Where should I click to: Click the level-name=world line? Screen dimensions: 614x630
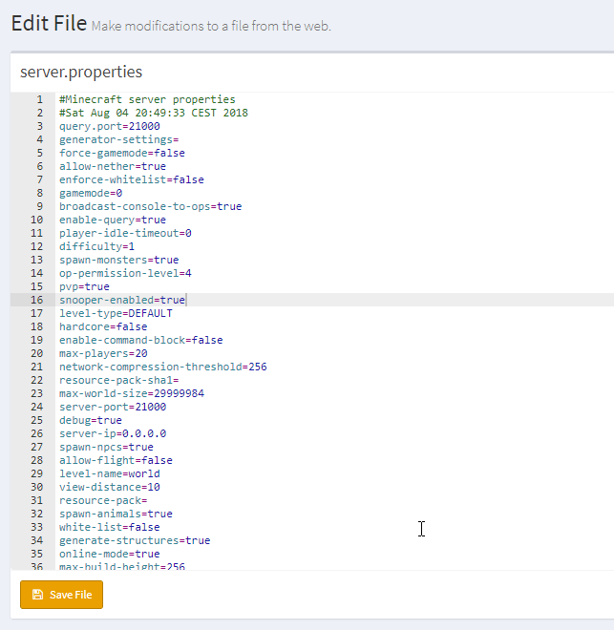109,473
